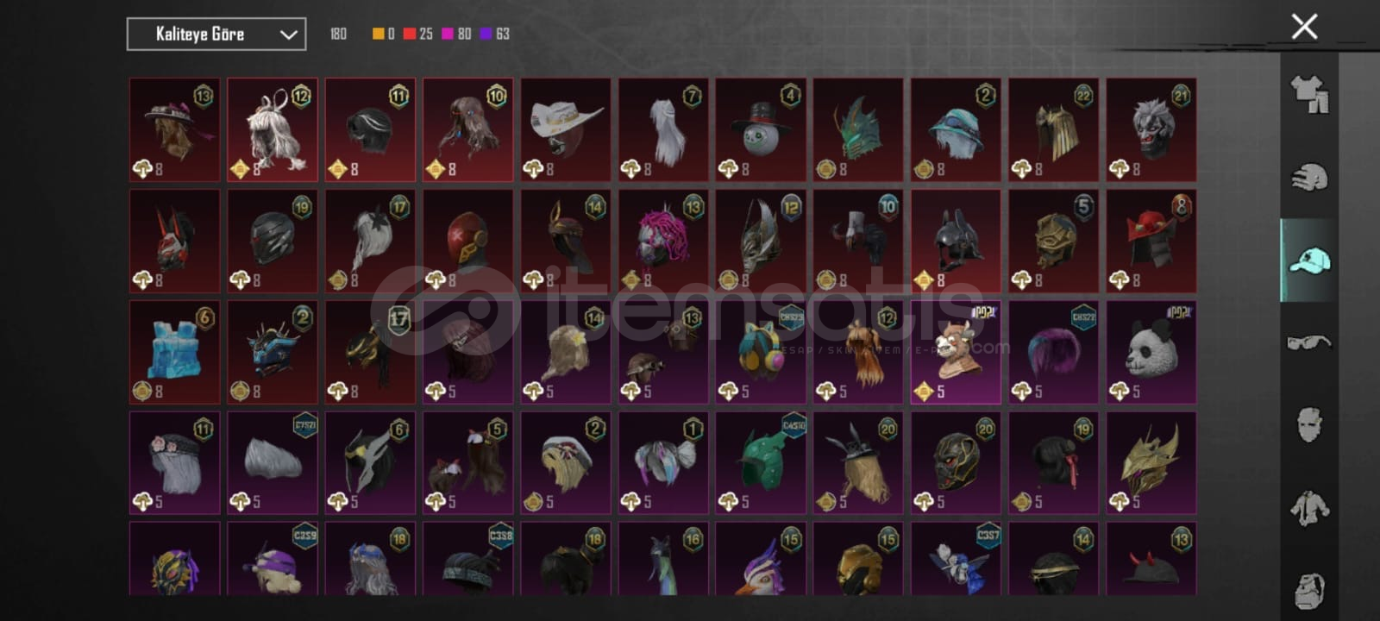Select the gloves category icon
Viewport: 1380px width, 621px height.
1309,177
